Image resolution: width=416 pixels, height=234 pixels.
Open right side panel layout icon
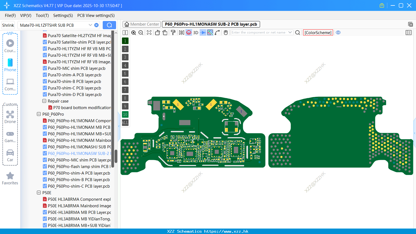[x=409, y=32]
